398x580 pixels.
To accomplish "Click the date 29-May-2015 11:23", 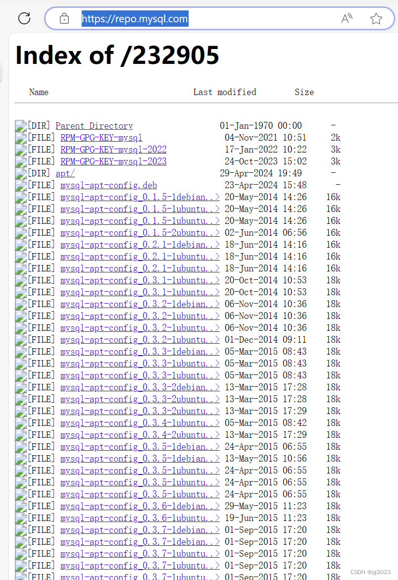I will (266, 506).
